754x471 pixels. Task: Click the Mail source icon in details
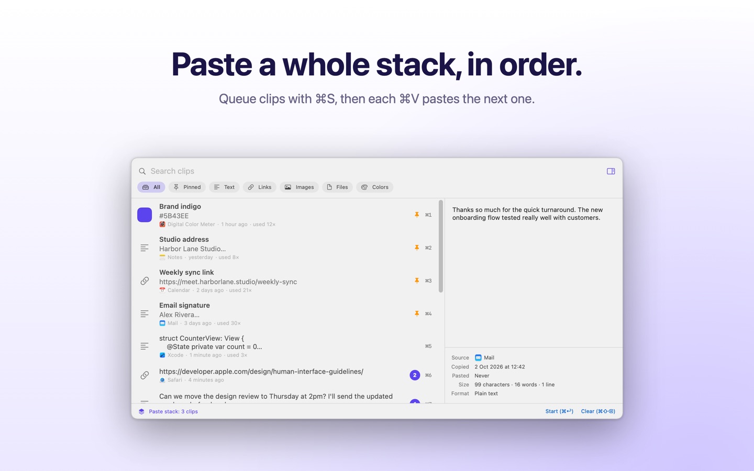pos(478,358)
